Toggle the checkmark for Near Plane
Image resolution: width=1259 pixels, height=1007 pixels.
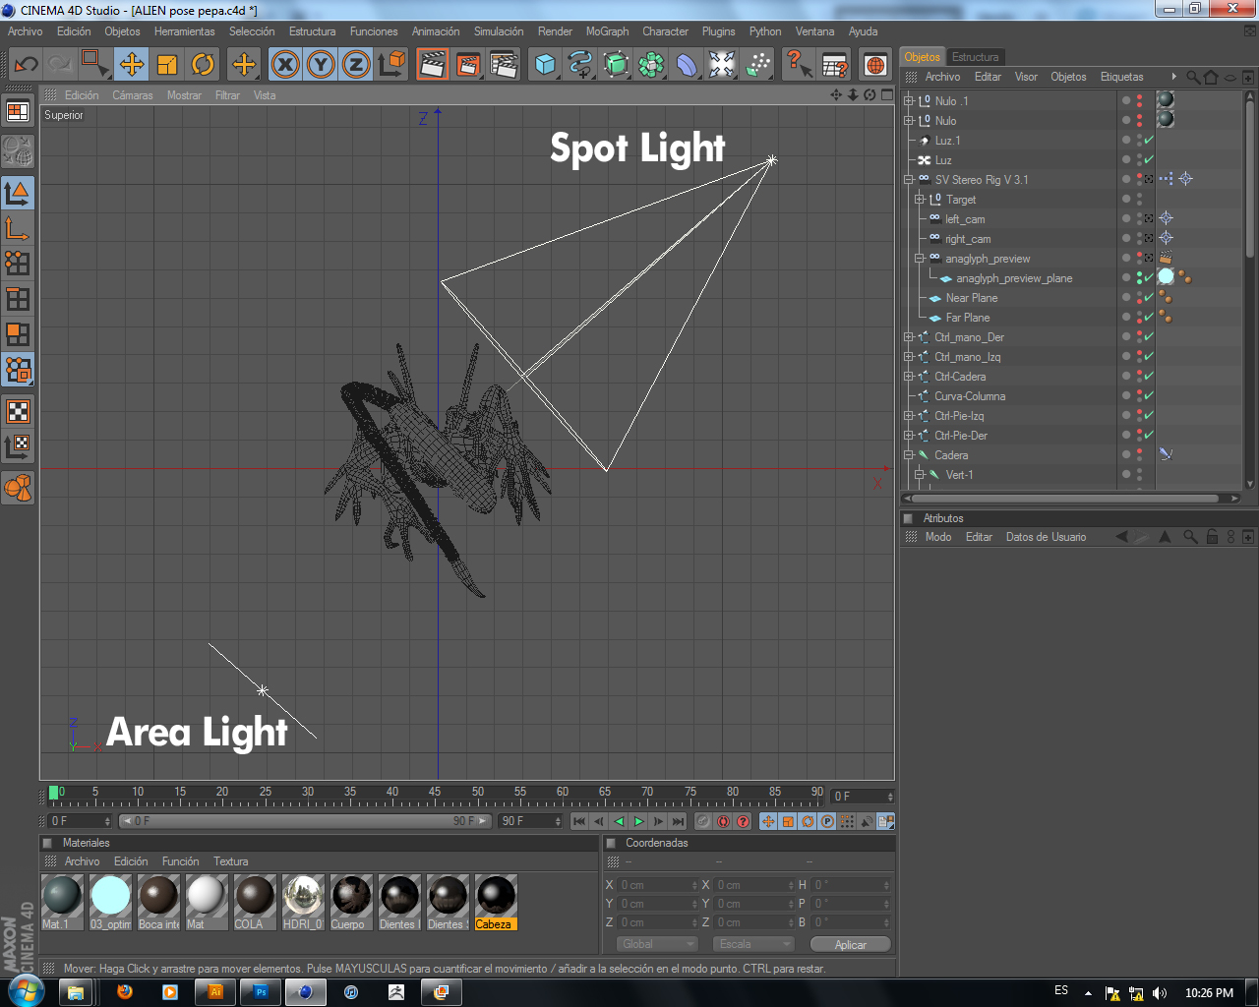tap(1149, 297)
